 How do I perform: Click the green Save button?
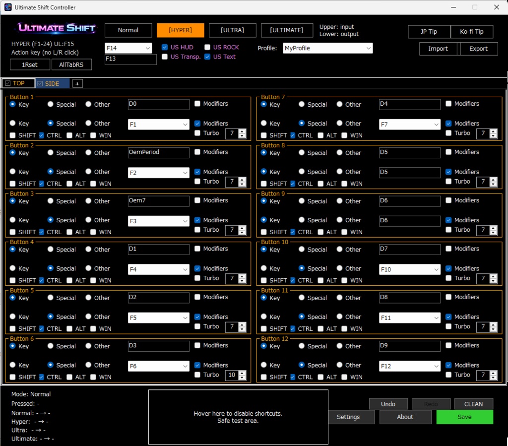tap(464, 417)
